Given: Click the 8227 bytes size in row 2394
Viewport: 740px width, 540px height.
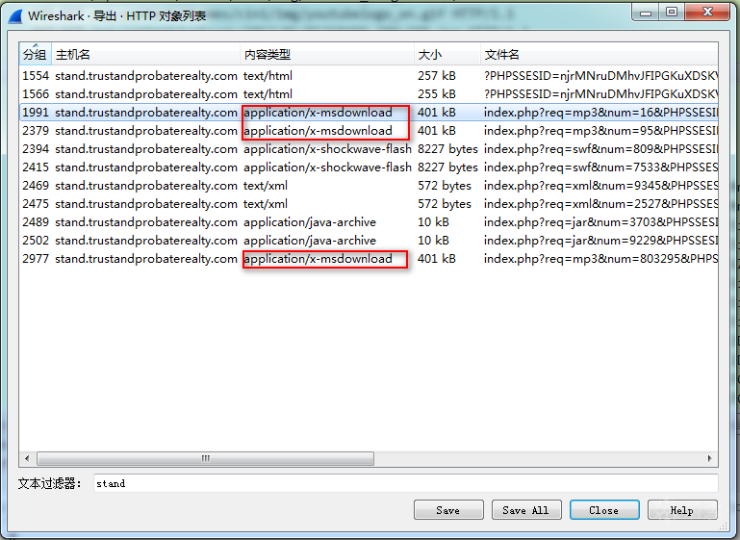Looking at the screenshot, I should tap(447, 149).
